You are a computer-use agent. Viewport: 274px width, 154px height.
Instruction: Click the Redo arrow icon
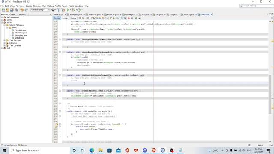(x=26, y=10)
